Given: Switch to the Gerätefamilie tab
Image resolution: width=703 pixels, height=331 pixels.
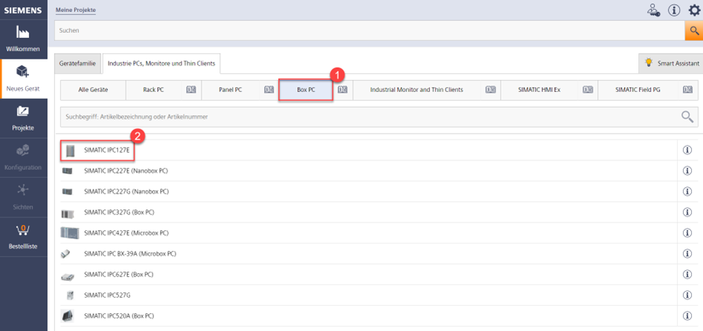Looking at the screenshot, I should (77, 64).
